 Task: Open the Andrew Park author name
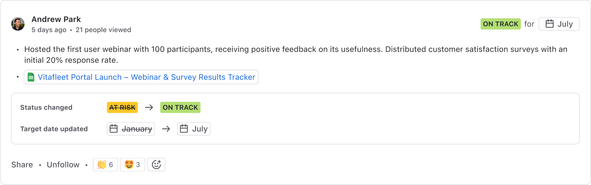[56, 19]
